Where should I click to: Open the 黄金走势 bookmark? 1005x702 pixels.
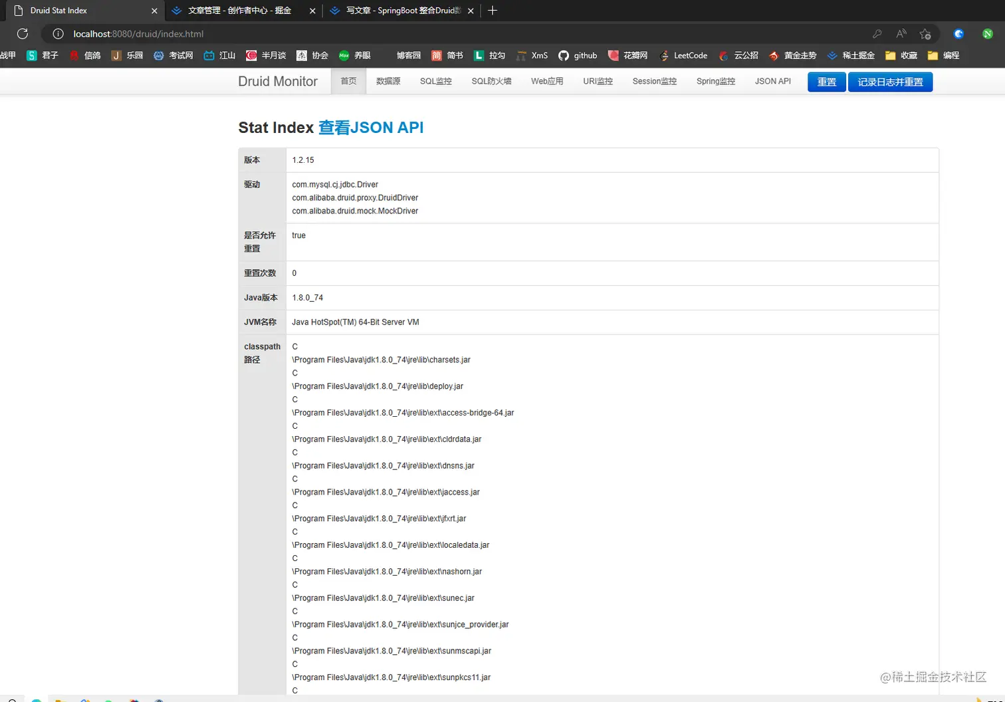pos(792,56)
